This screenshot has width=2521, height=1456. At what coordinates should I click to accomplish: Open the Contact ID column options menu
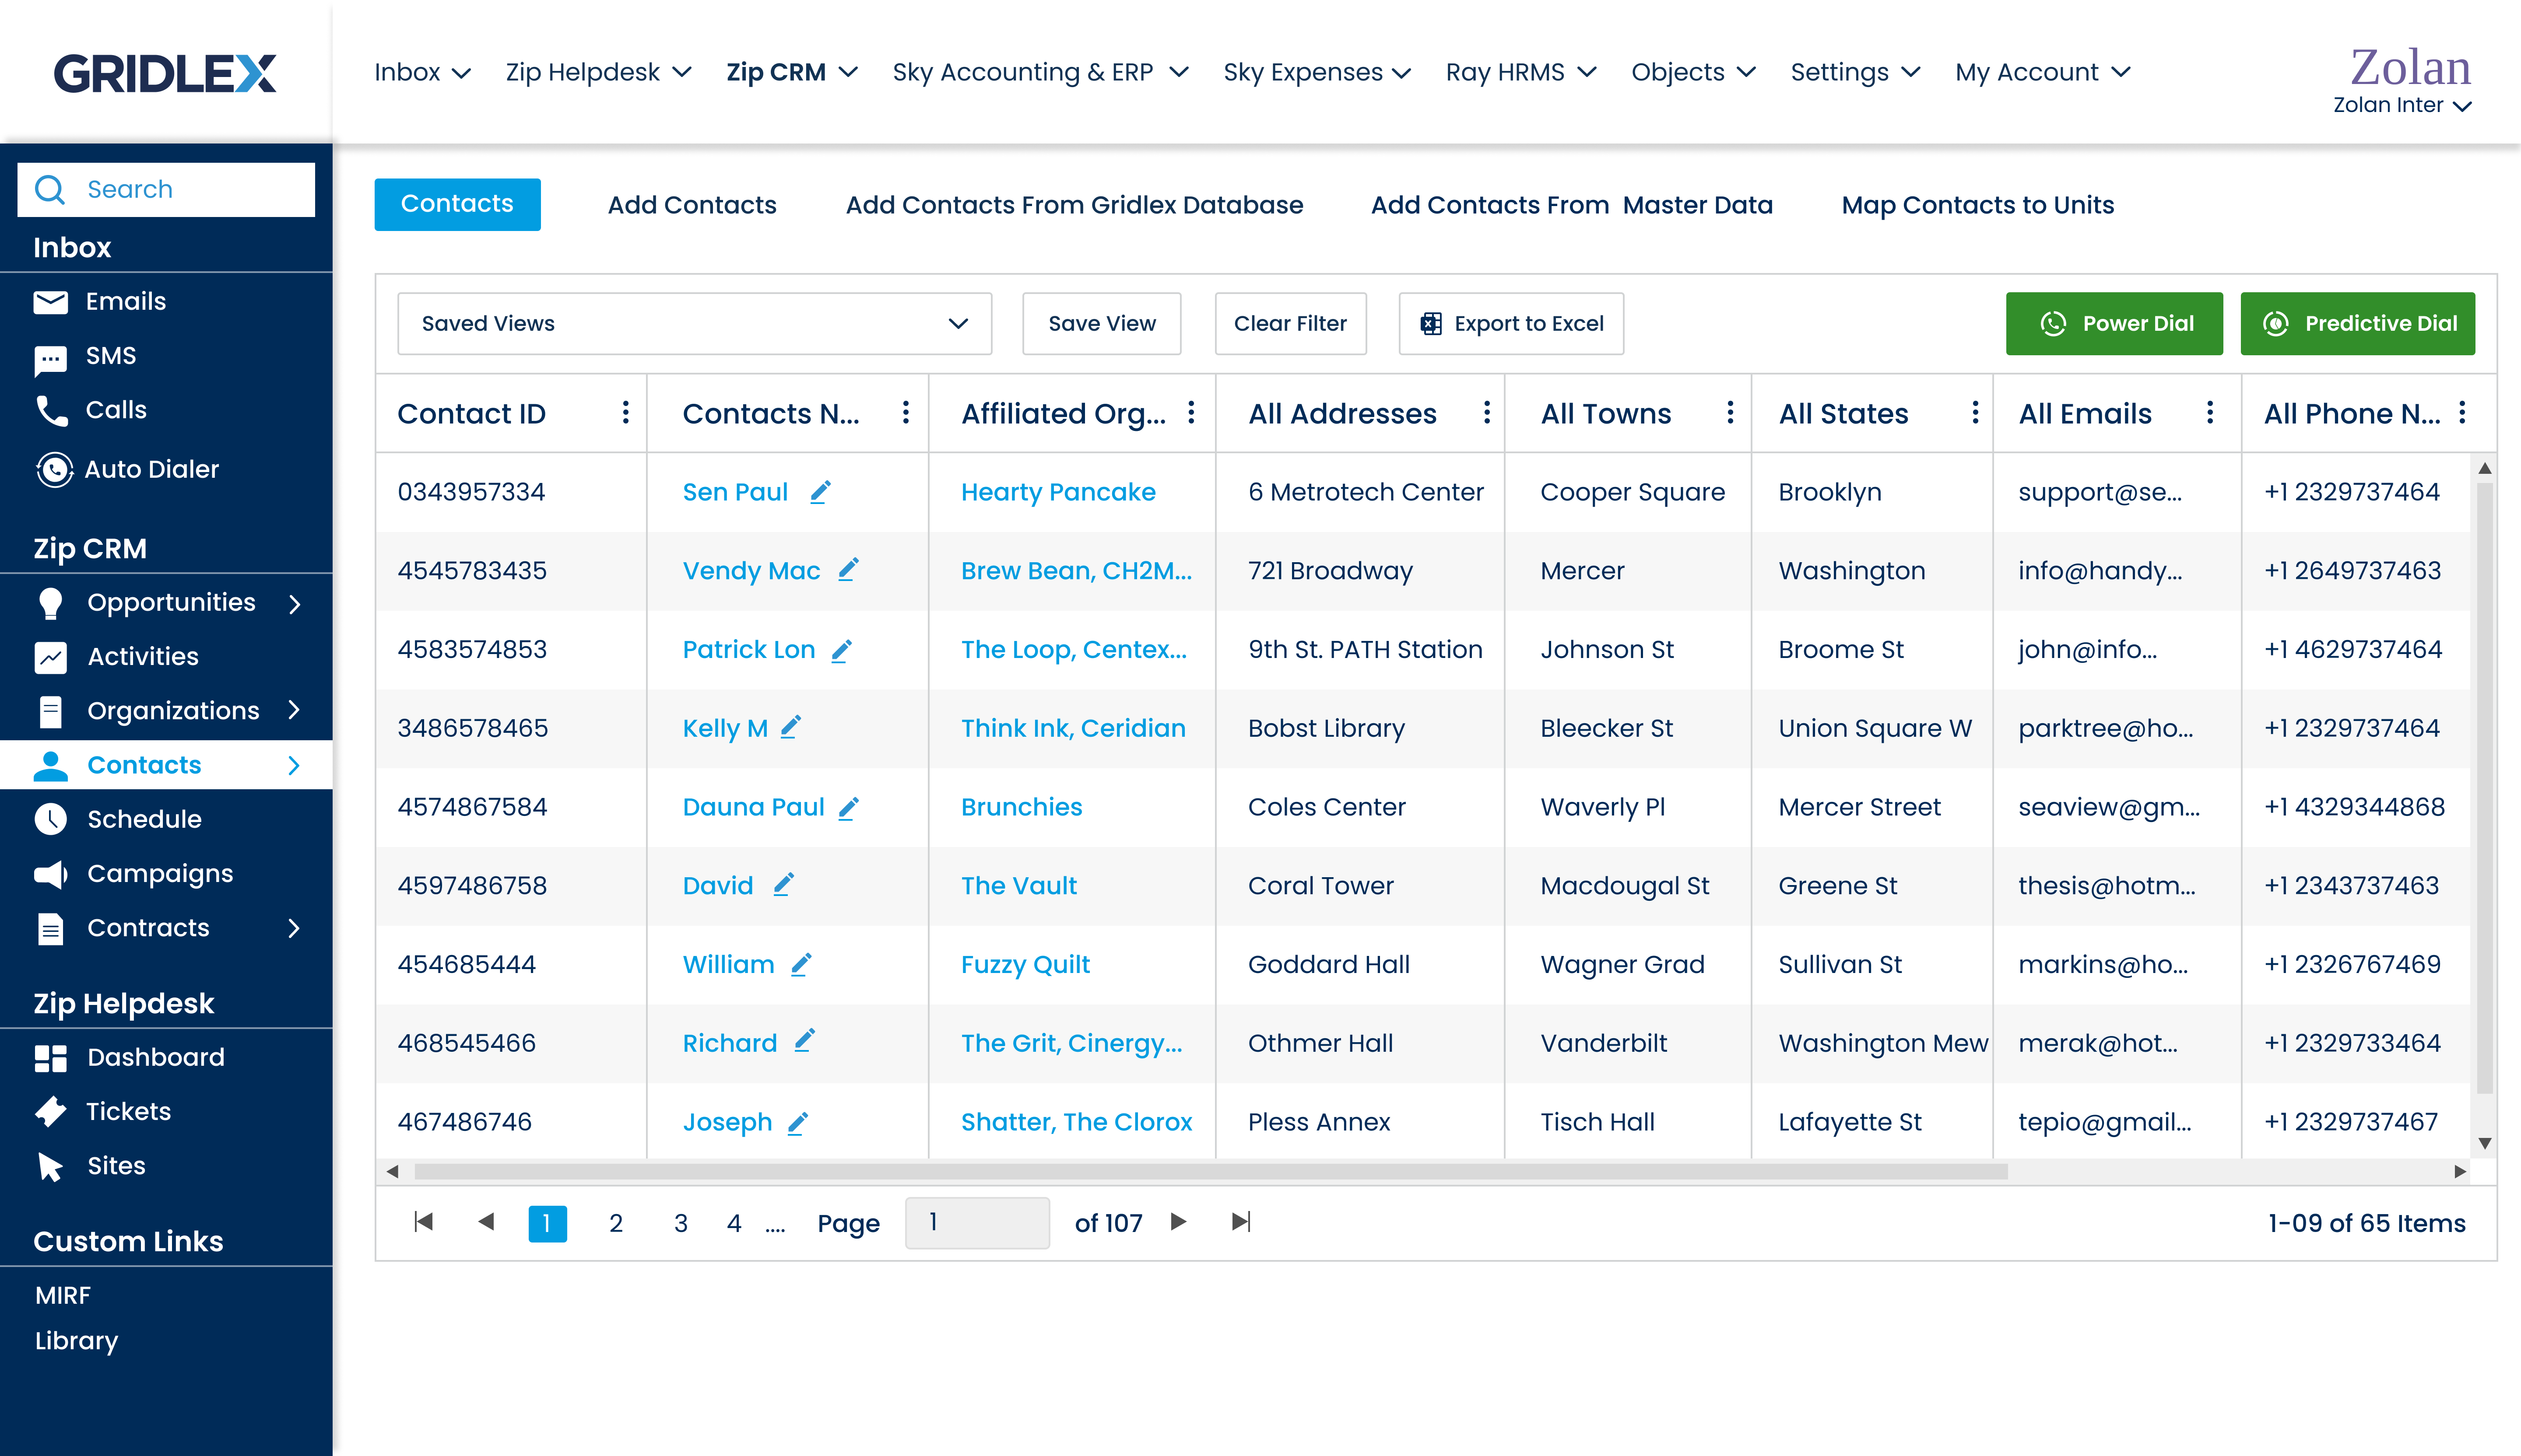tap(625, 413)
